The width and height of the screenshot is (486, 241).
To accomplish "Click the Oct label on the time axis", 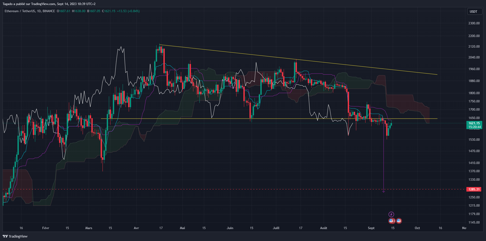I will 417,228.
